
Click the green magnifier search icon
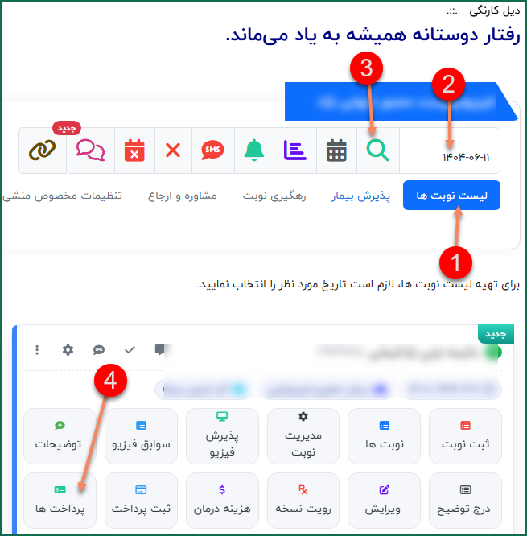(377, 150)
